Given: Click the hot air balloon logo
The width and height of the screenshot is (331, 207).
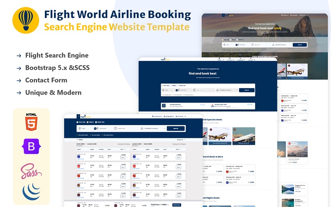Looking at the screenshot, I should (26, 20).
